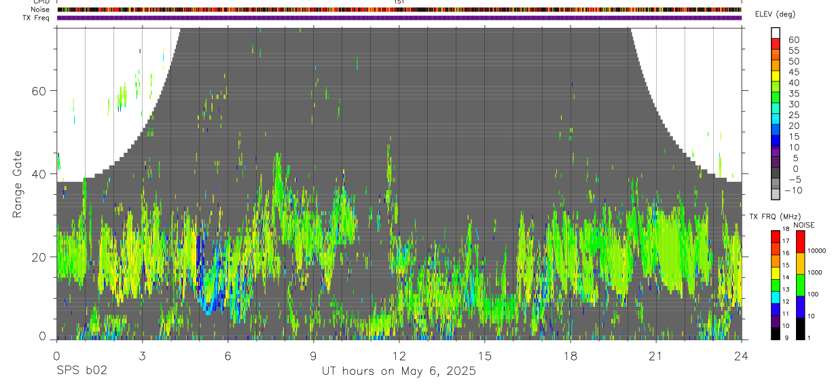
Task: Click x-axis tick label '21'
Action: [655, 356]
